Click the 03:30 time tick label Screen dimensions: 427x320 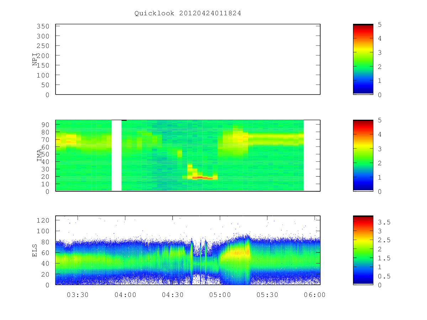pos(78,295)
